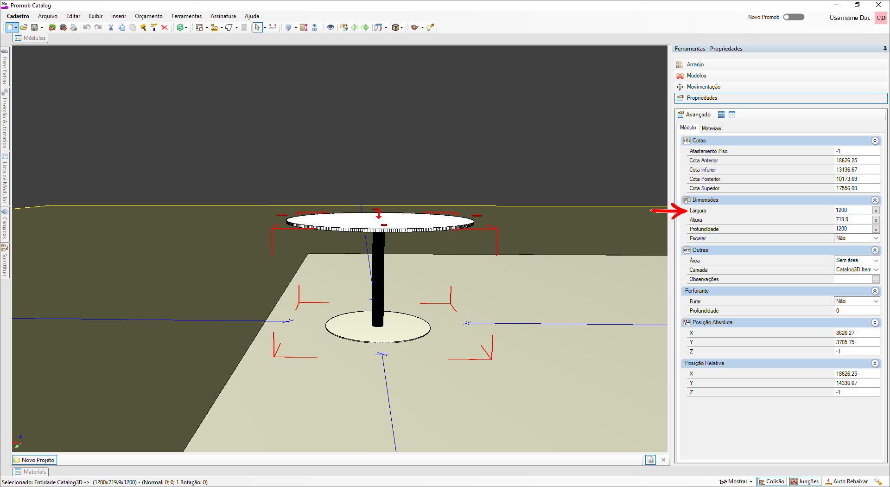Viewport: 890px width, 487px height.
Task: Open the Modelos tool section
Action: click(x=781, y=76)
